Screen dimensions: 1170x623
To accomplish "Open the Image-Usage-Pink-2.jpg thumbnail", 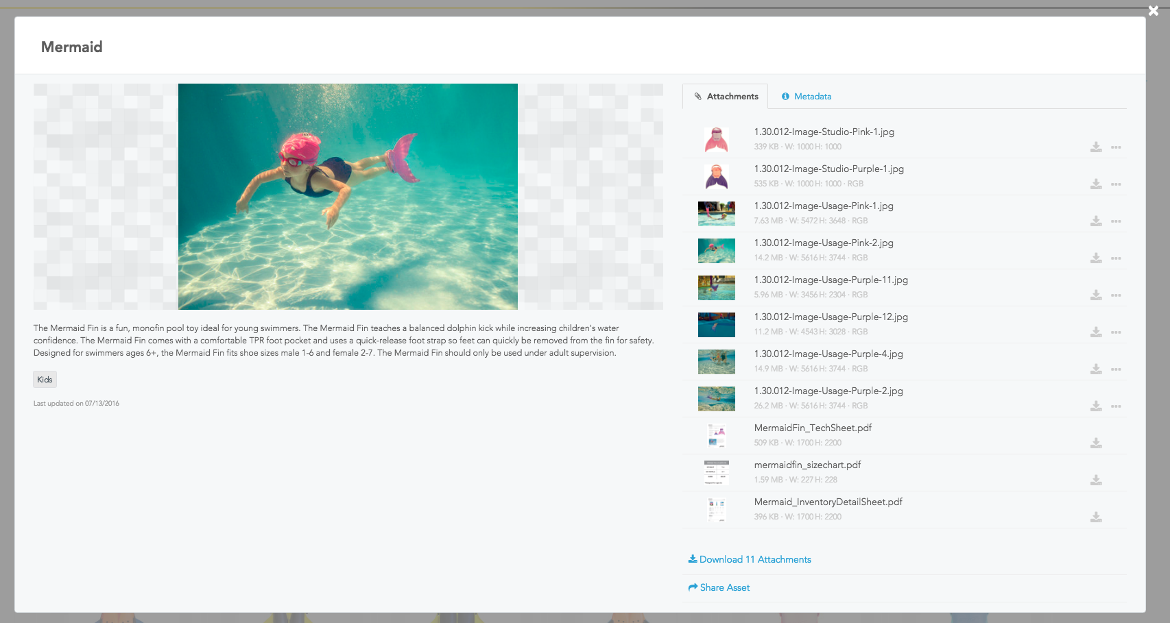I will pos(717,251).
